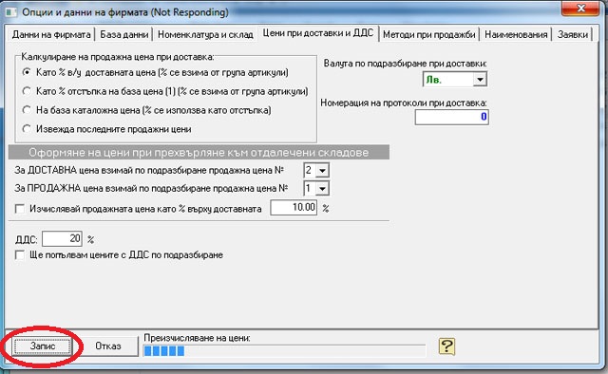The height and width of the screenshot is (374, 608).
Task: Open the Заявки tab
Action: click(573, 34)
